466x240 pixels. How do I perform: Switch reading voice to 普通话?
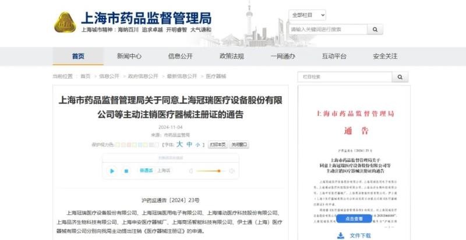pos(146,171)
